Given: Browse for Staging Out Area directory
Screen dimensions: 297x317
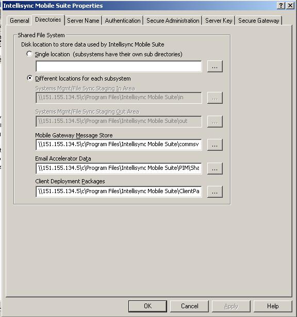Looking at the screenshot, I should tap(215, 121).
